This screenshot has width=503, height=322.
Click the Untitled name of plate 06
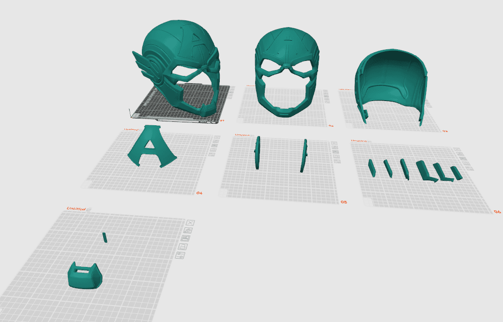[359, 141]
